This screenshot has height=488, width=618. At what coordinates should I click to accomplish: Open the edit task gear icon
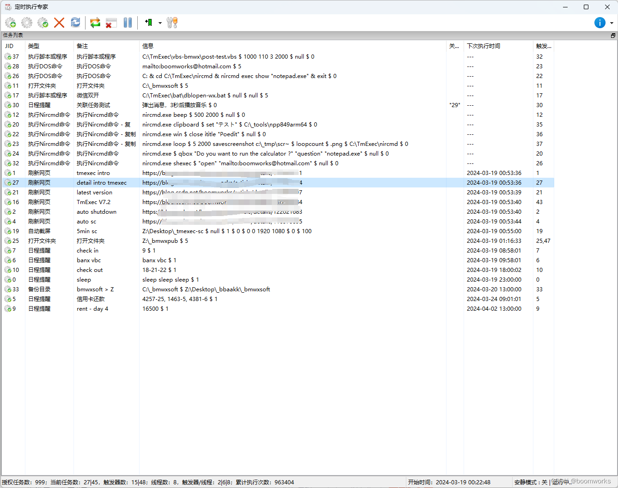click(x=26, y=22)
